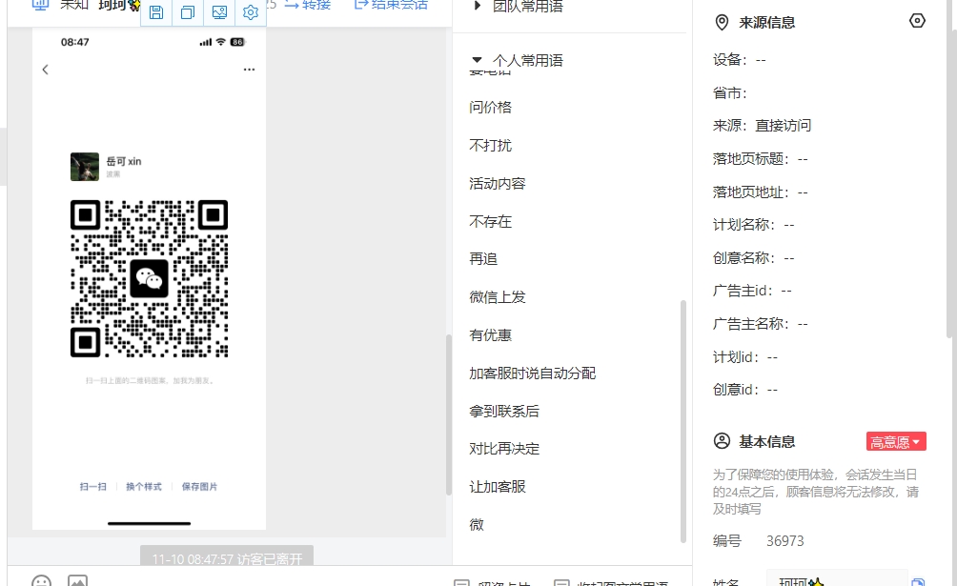The height and width of the screenshot is (586, 957).
Task: Click the monitor icon beside the visitor name
Action: point(40,5)
